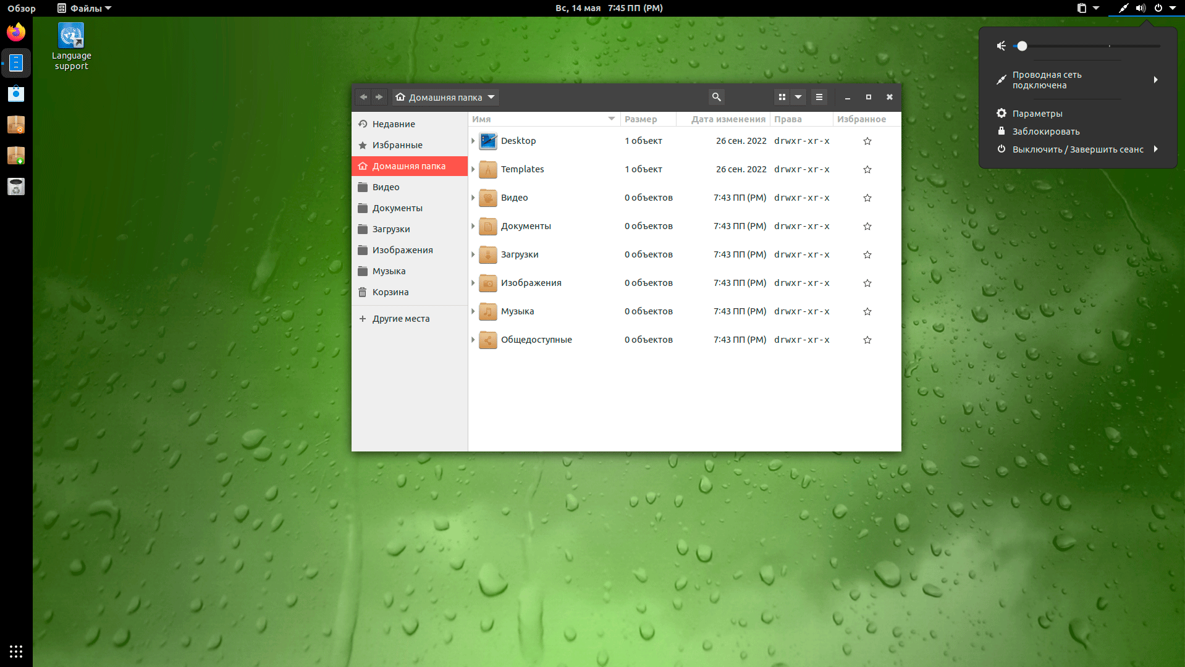Sort by the Размер column header
This screenshot has width=1185, height=667.
641,119
